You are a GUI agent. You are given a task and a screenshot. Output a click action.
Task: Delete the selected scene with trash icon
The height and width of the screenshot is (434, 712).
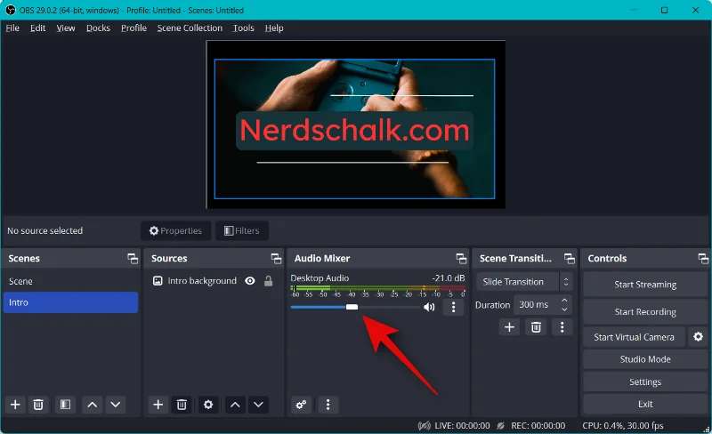point(38,405)
